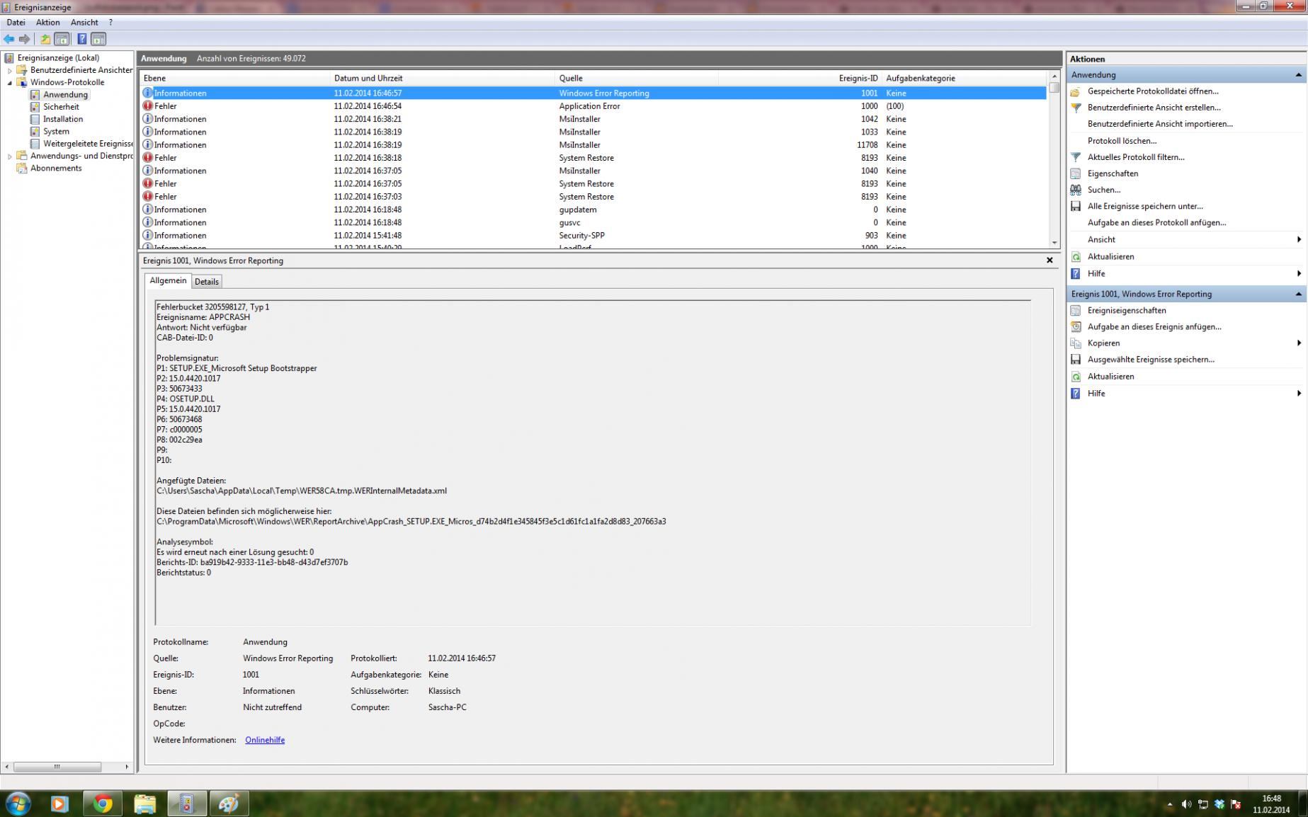Expand the Hilfe submenu in Anwendung section
The width and height of the screenshot is (1308, 817).
coord(1299,273)
